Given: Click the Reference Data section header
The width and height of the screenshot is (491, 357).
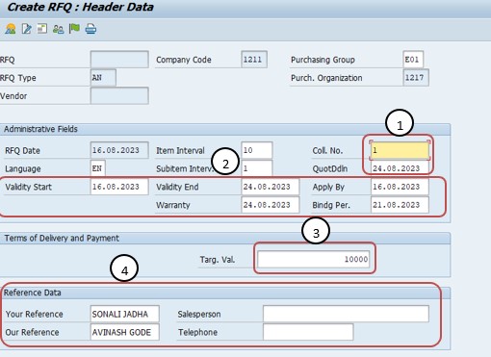Looking at the screenshot, I should coord(33,293).
